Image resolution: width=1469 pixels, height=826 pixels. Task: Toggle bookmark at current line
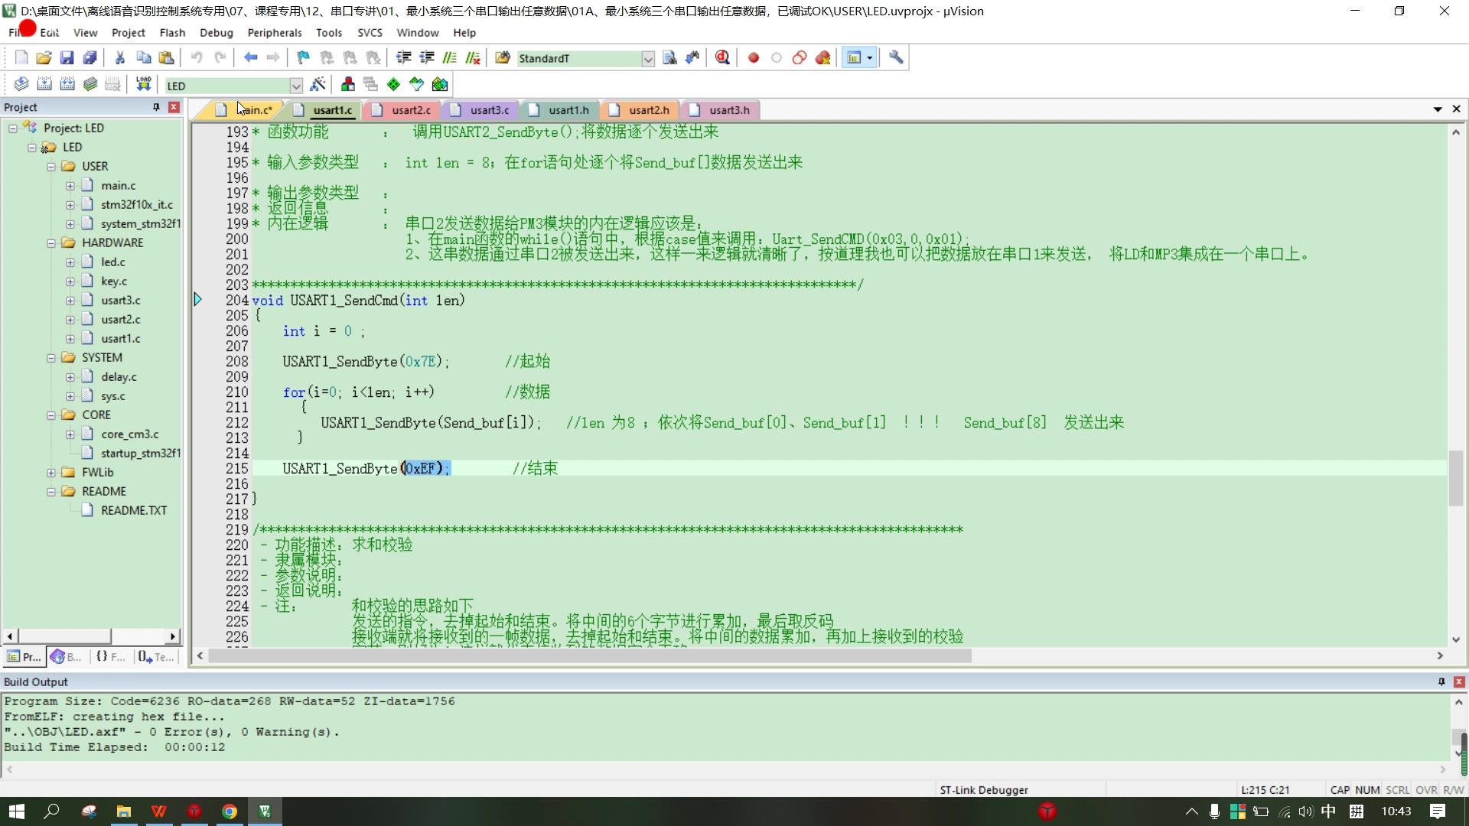click(302, 57)
